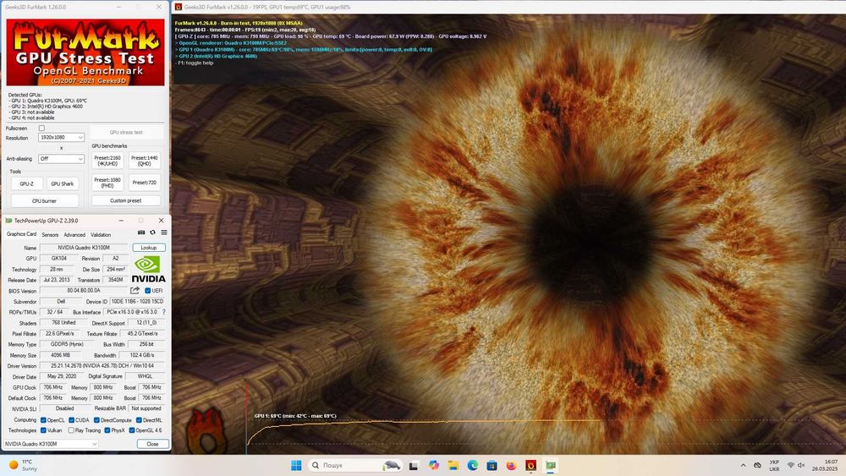Toggle the DirectML checkbox
This screenshot has height=476, width=846.
[139, 420]
